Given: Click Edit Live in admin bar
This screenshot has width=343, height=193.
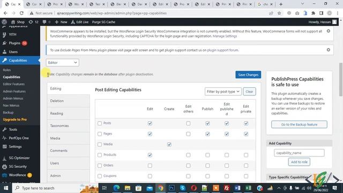Looking at the screenshot, I should tap(80, 22).
